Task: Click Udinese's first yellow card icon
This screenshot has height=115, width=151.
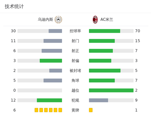Action: pyautogui.click(x=36, y=110)
